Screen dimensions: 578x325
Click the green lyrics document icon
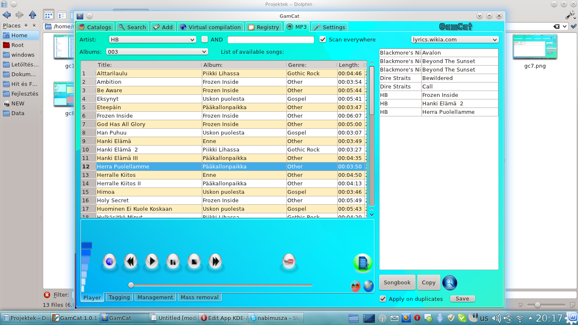pyautogui.click(x=363, y=263)
